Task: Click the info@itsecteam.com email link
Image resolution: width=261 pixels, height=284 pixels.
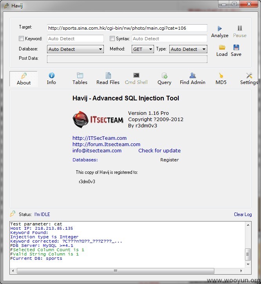Action: point(97,150)
